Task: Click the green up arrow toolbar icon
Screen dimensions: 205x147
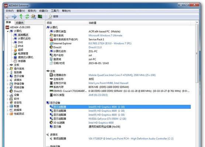Action: pyautogui.click(x=21, y=17)
